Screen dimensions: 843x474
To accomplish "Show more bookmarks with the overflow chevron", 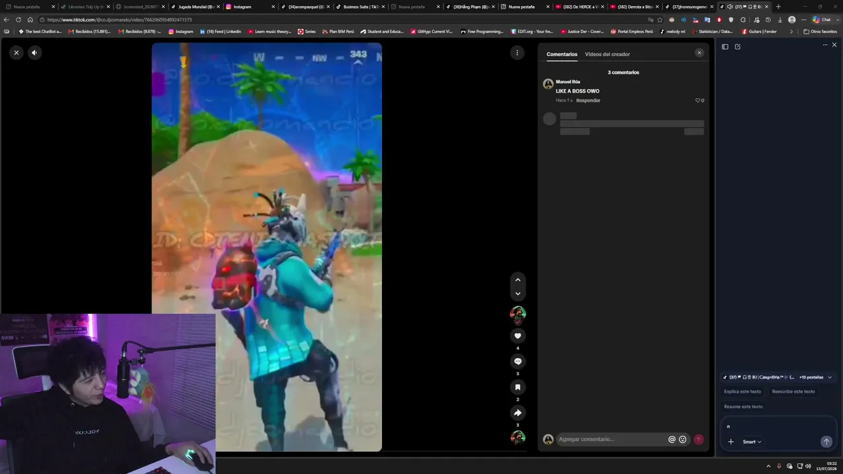I will (x=791, y=32).
